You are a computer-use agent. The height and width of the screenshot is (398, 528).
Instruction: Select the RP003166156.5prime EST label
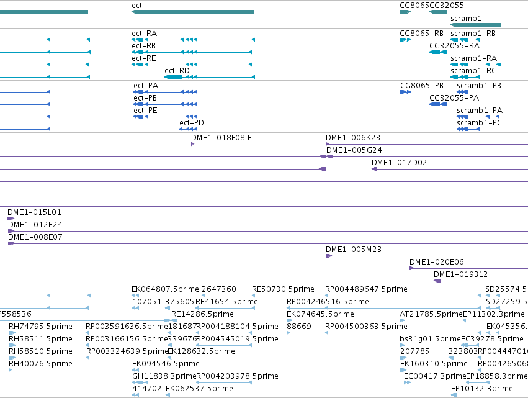pyautogui.click(x=127, y=340)
